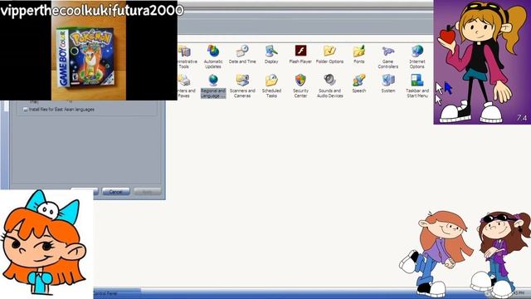Screen dimensions: 531x299
Task: Open the Display settings icon
Action: [x=271, y=54]
